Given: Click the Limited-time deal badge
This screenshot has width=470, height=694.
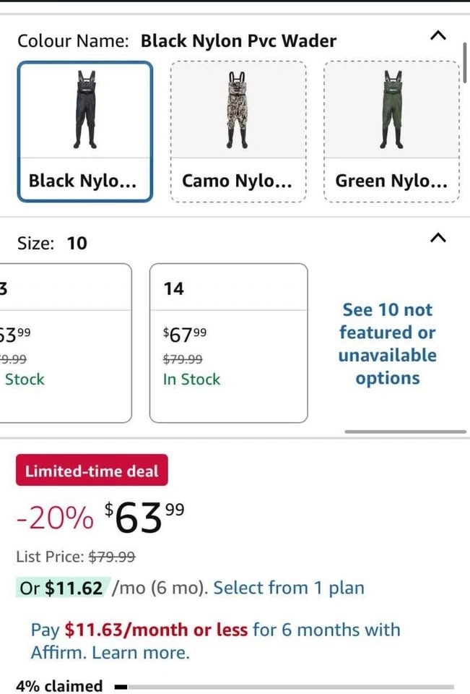Looking at the screenshot, I should tap(92, 471).
